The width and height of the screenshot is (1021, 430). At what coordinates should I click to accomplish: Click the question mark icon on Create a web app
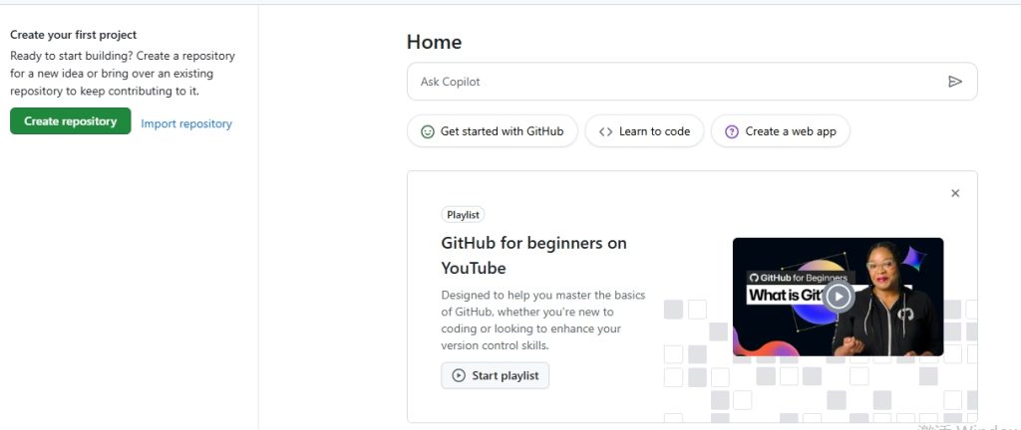click(x=732, y=131)
